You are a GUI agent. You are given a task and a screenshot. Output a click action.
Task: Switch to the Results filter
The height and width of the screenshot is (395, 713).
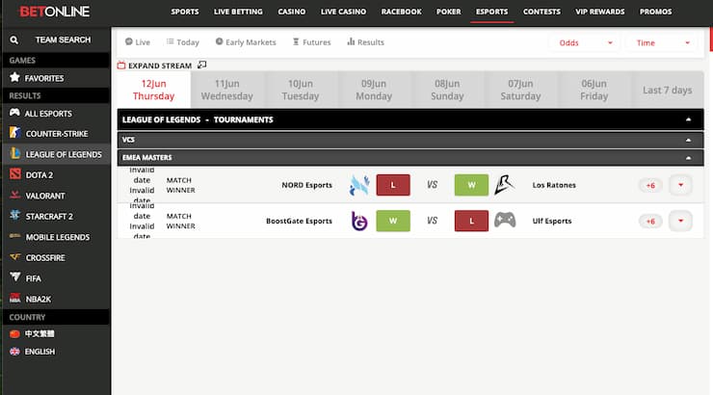(365, 42)
